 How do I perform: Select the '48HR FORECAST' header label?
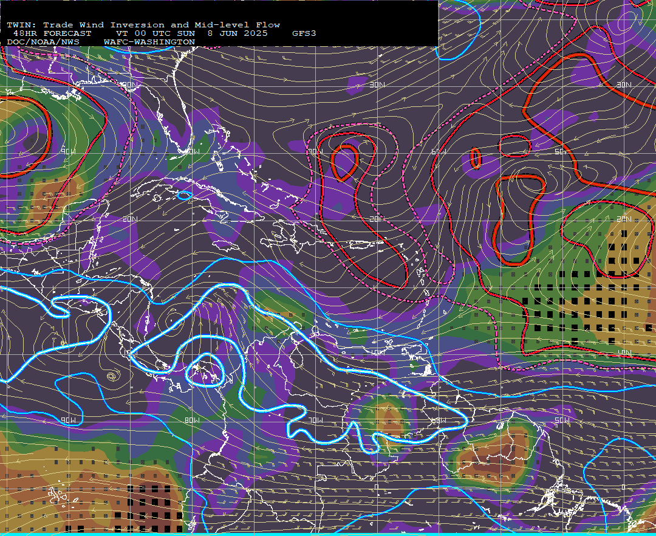click(52, 33)
